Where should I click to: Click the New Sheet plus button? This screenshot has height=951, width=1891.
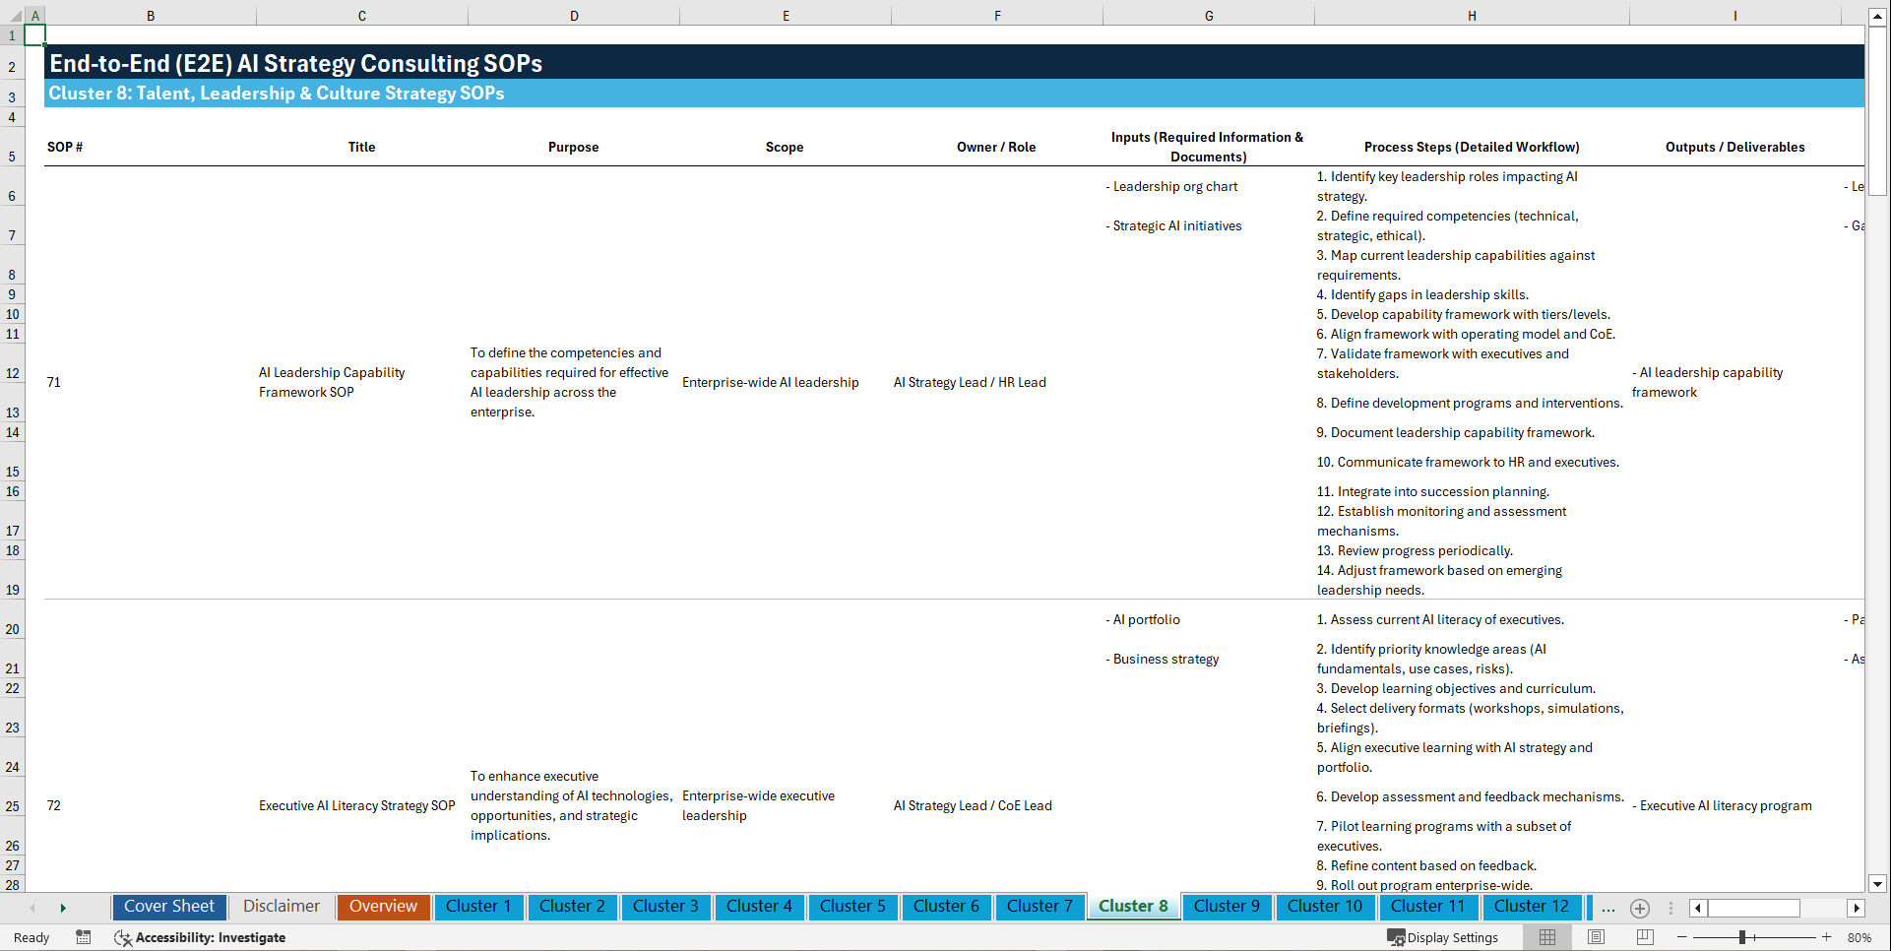1640,909
